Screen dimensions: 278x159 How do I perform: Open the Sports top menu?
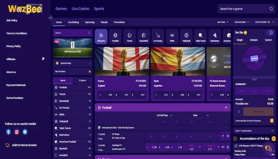(99, 9)
